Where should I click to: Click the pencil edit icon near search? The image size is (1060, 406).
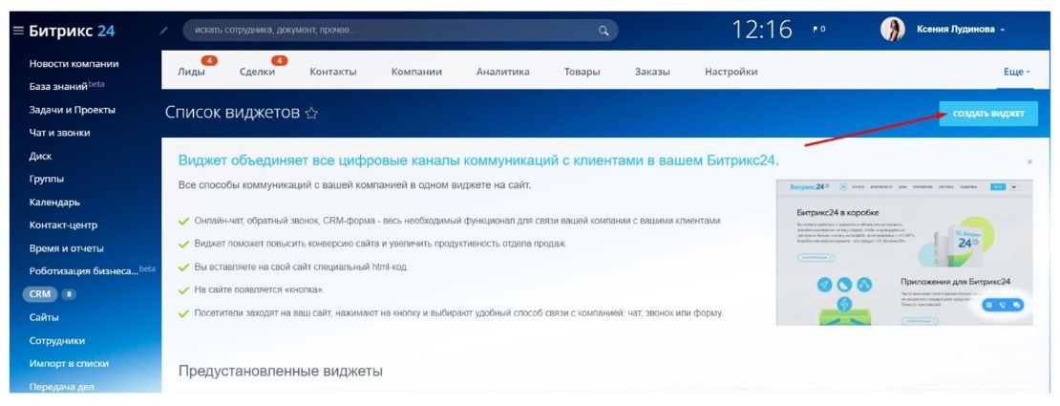(163, 31)
